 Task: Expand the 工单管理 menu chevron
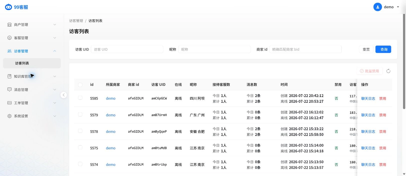coord(55,103)
